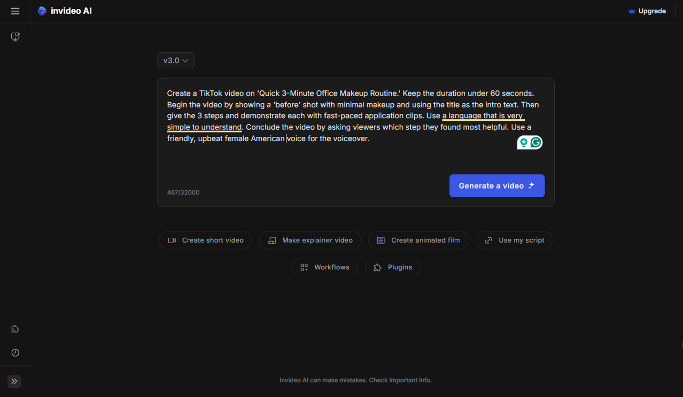
Task: Open the v3.0 version dropdown
Action: pos(176,60)
